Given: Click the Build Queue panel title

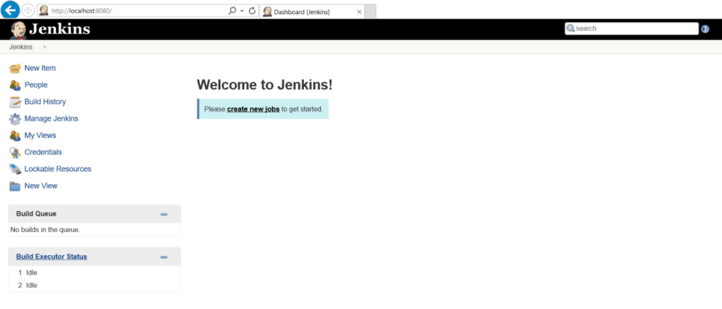Looking at the screenshot, I should coord(37,214).
